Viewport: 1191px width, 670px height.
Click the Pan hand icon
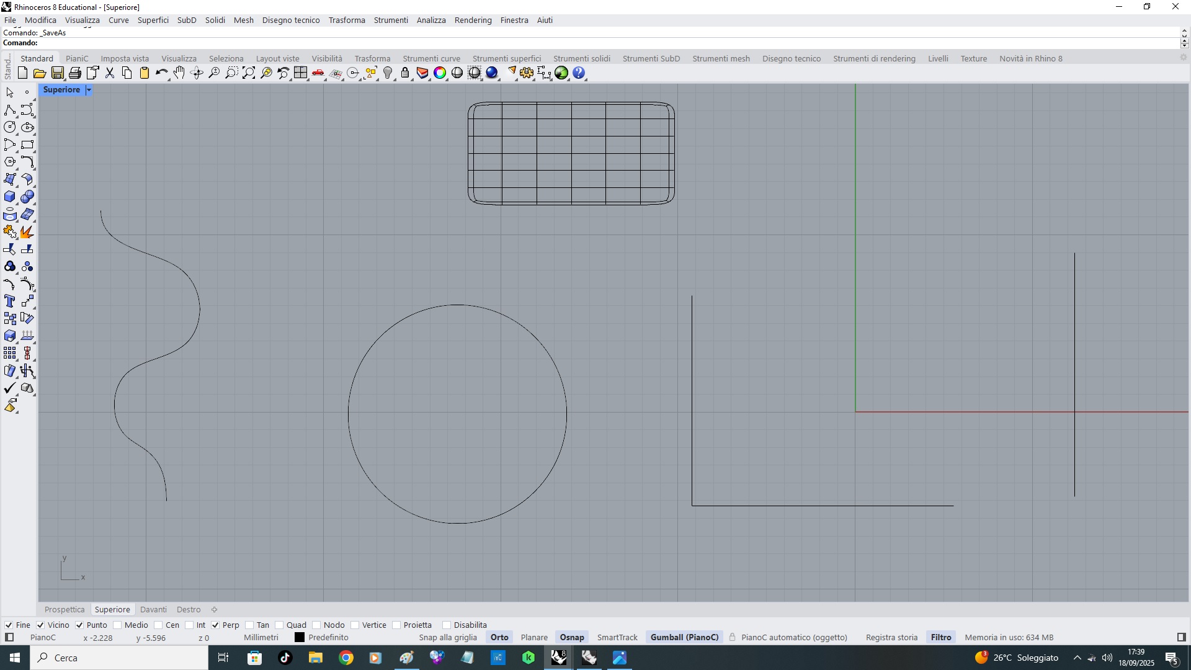pos(179,73)
